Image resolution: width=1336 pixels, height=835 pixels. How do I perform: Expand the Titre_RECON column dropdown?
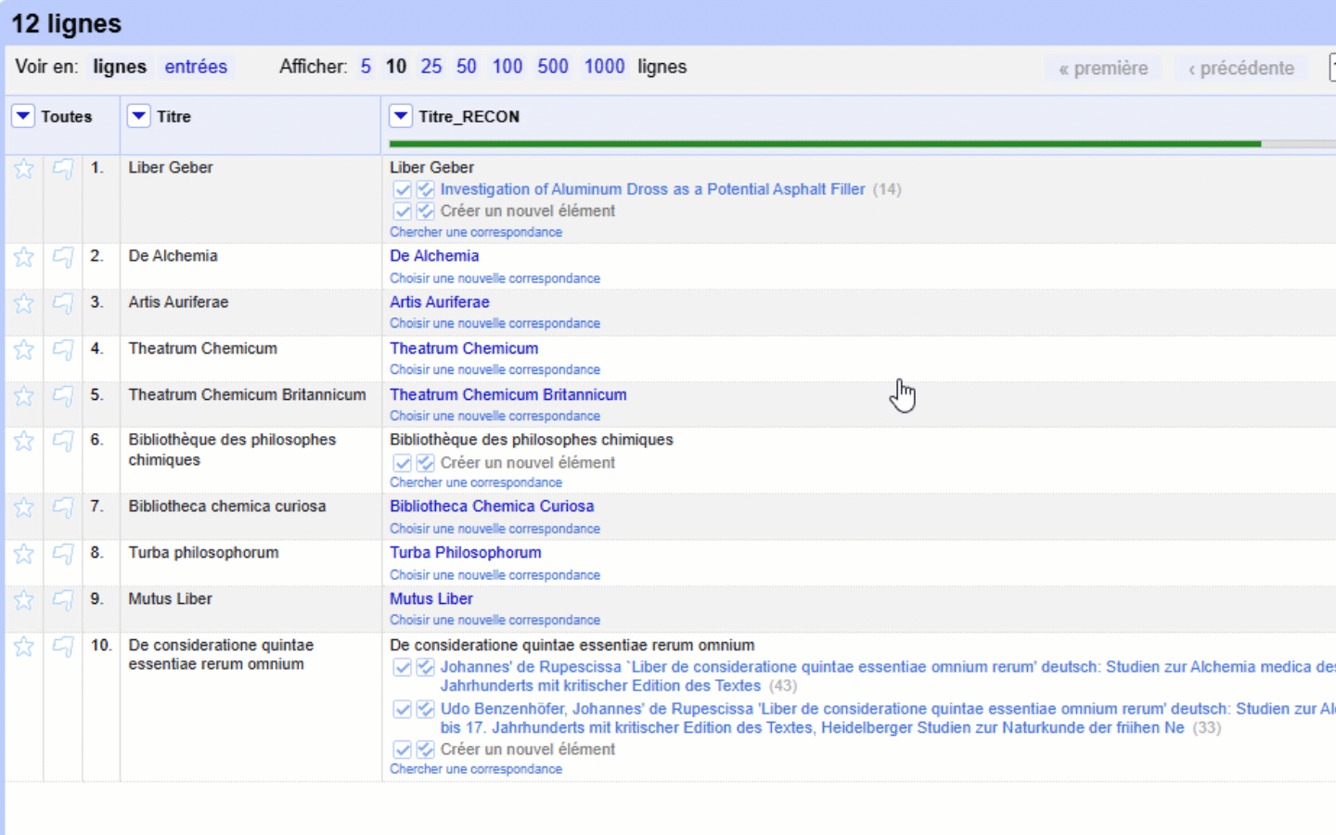click(401, 117)
